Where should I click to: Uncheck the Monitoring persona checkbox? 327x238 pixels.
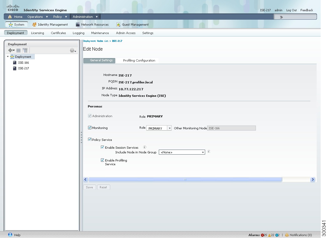[x=90, y=127]
